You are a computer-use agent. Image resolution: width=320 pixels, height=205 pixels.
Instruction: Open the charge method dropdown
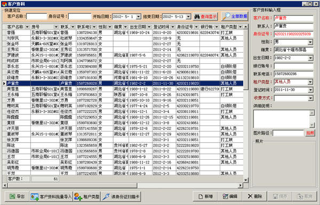coord(310,99)
